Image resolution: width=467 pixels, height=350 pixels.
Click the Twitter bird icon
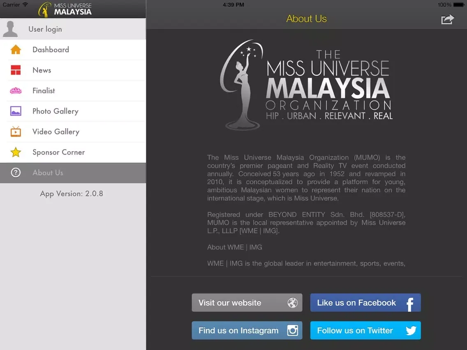pos(411,330)
